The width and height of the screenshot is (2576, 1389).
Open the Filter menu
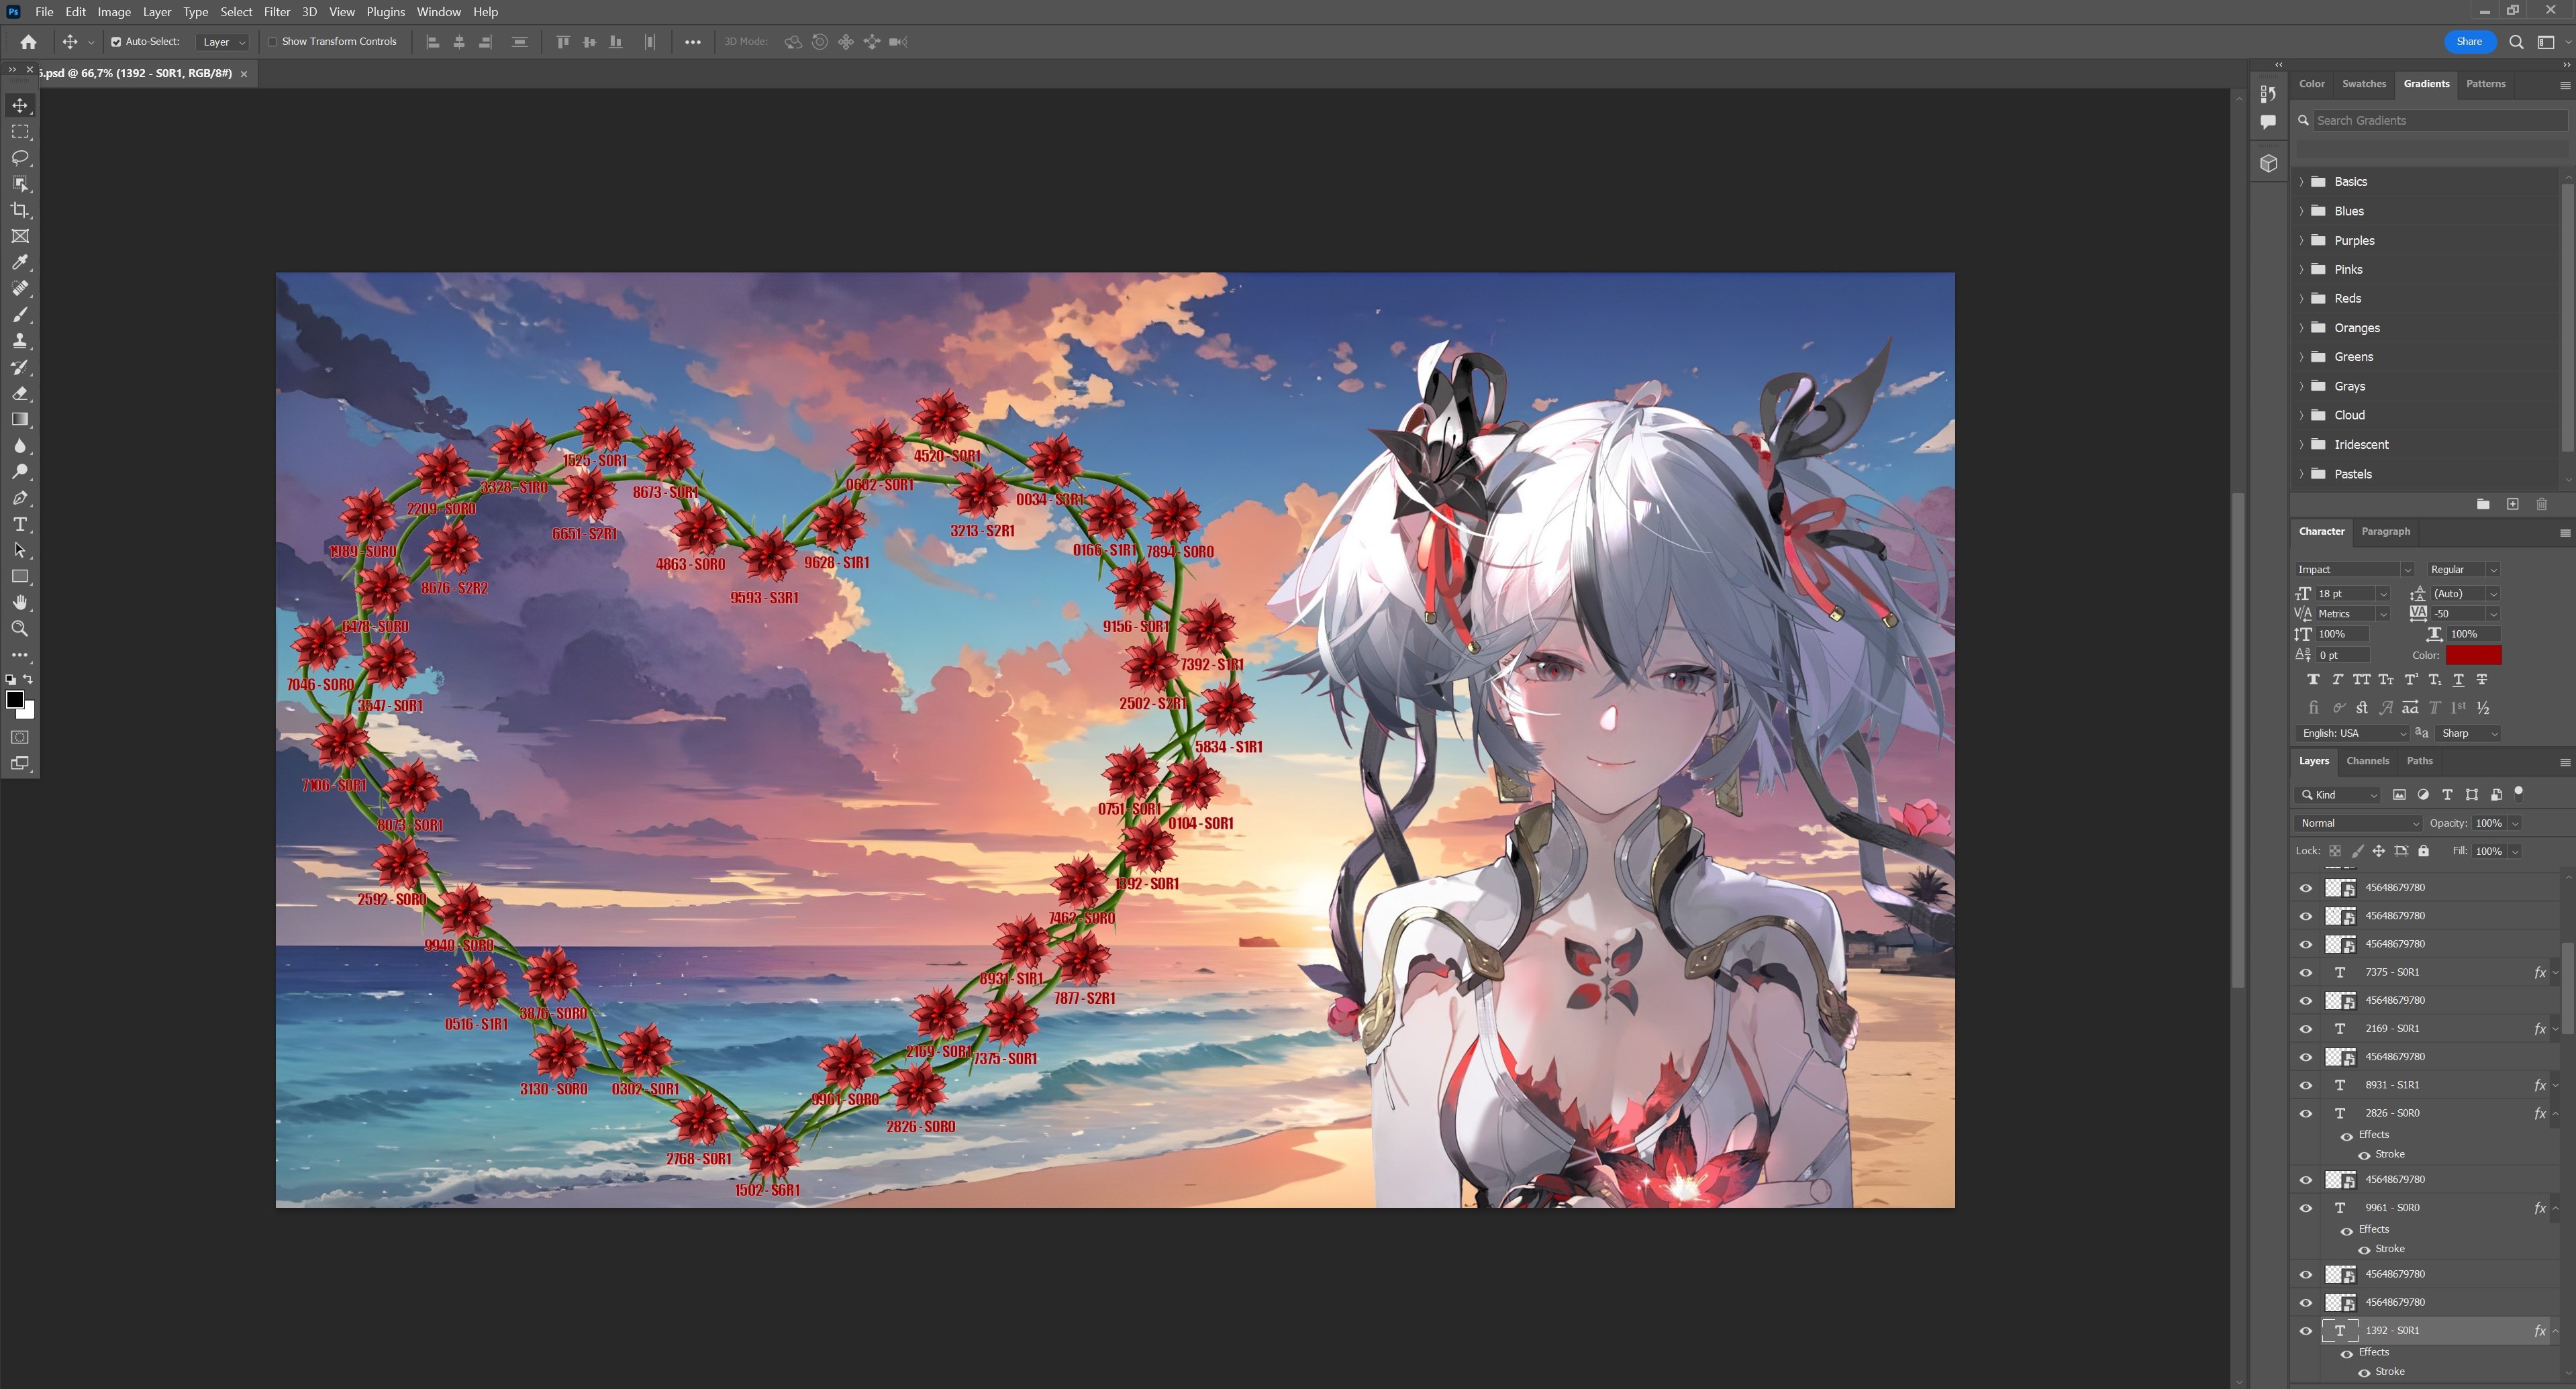[277, 12]
